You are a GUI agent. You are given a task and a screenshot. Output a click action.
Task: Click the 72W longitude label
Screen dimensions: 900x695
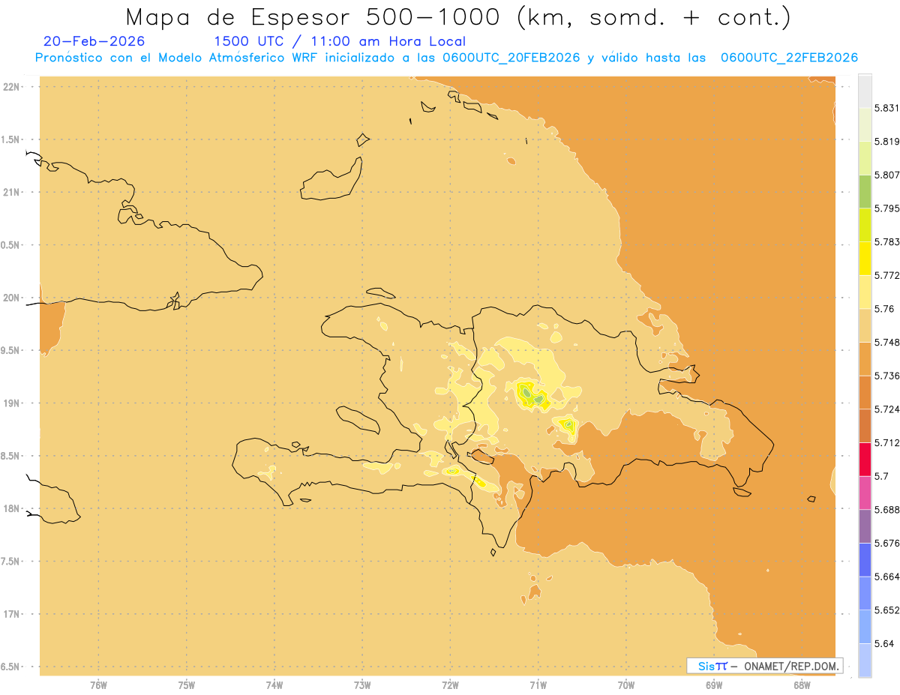tap(450, 685)
